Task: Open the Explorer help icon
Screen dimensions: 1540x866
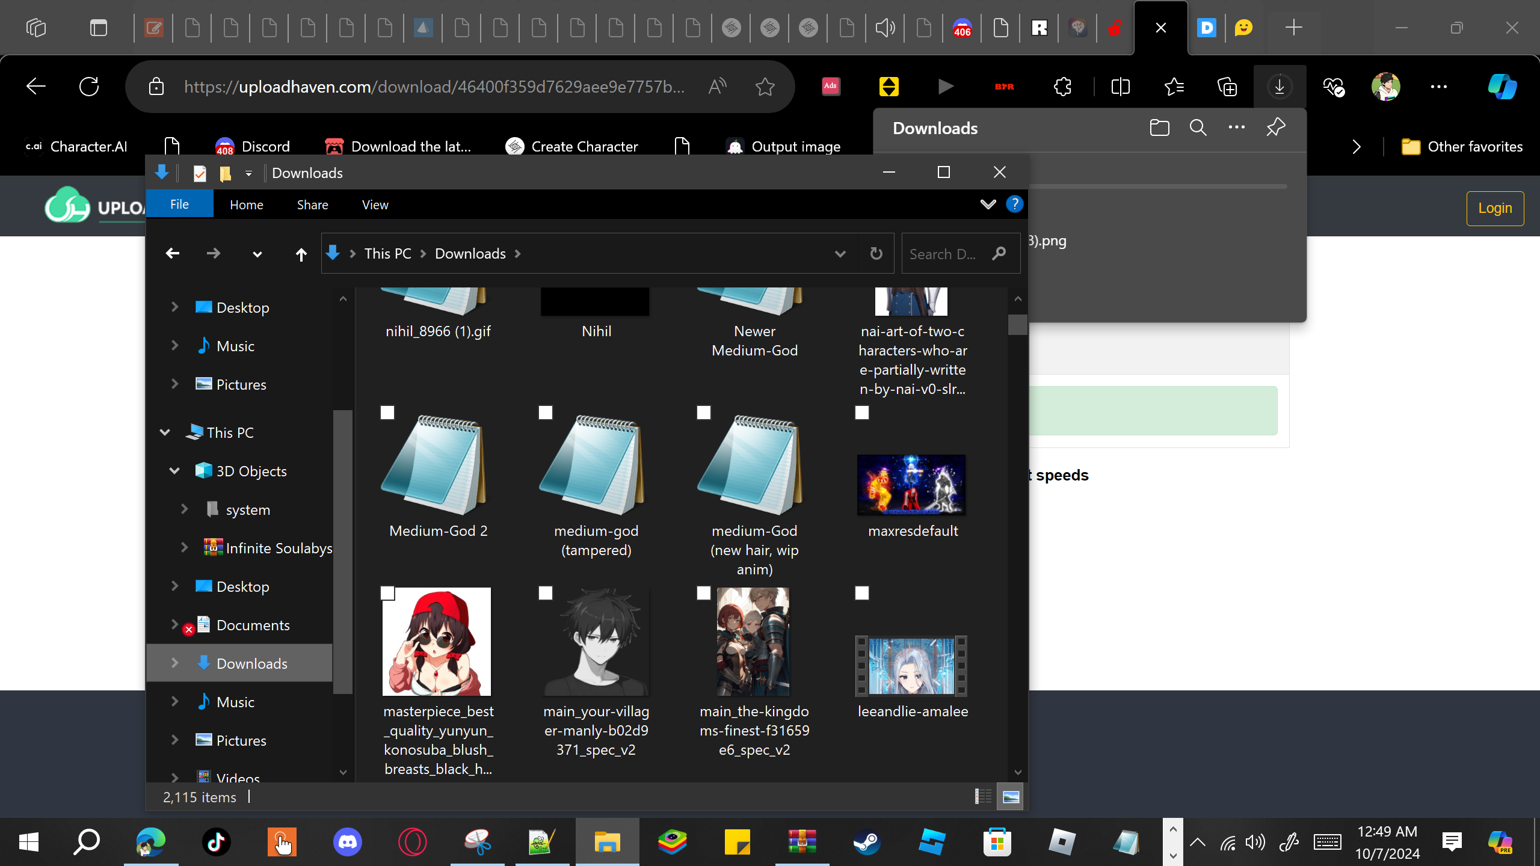Action: click(1014, 204)
